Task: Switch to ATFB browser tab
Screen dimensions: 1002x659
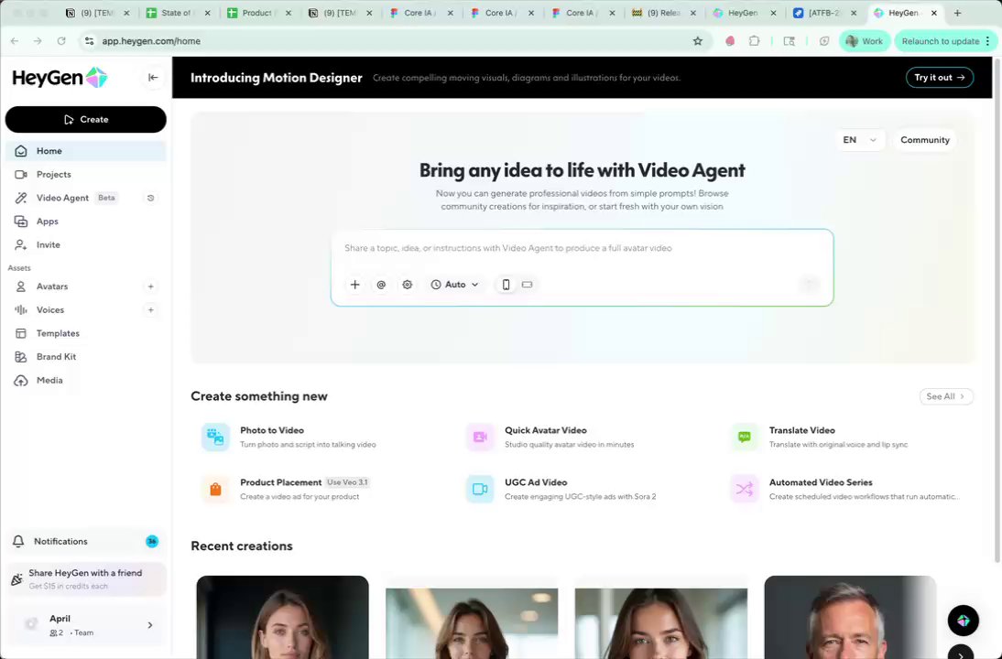Action: point(825,13)
